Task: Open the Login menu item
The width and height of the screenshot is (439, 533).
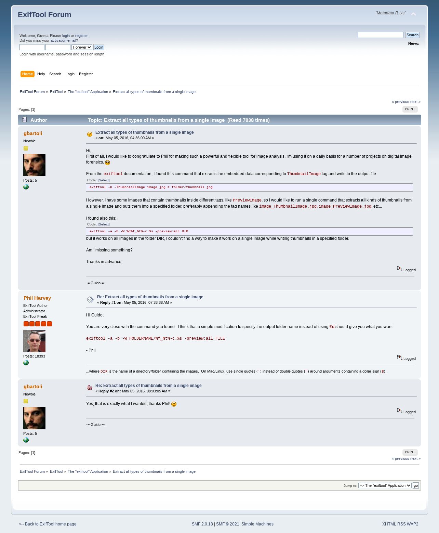Action: [70, 74]
